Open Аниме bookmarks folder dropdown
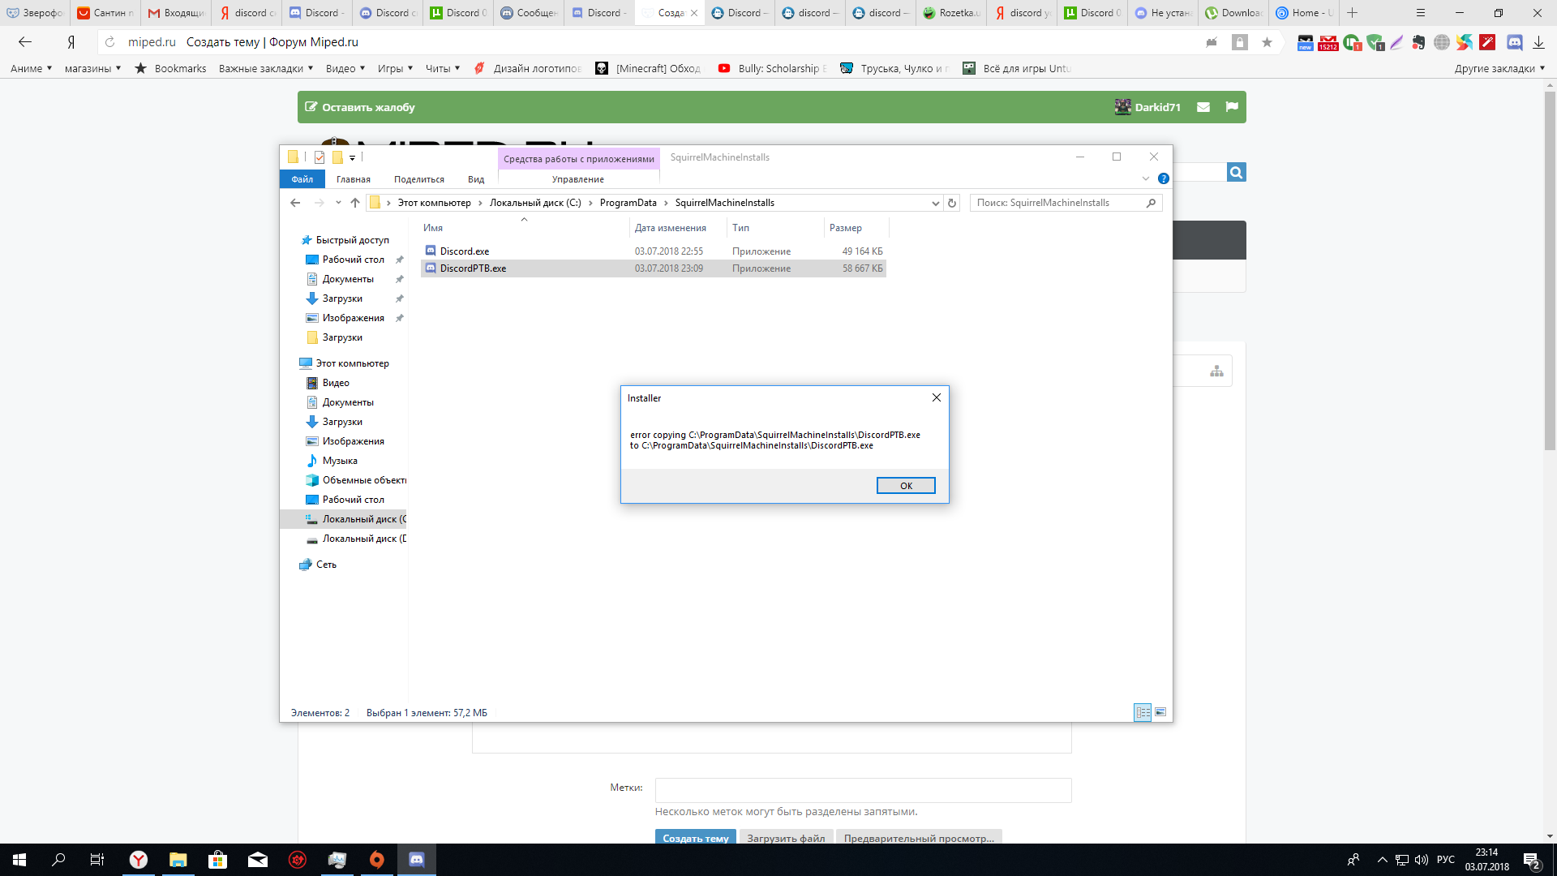Screen dimensions: 1557x876 pos(31,69)
